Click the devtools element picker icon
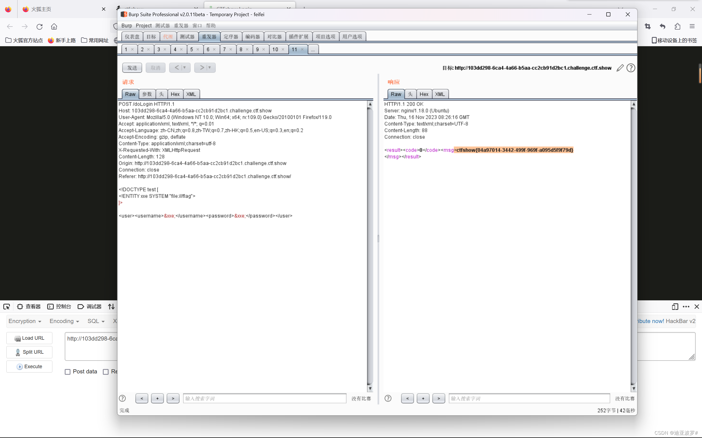Screen dimensions: 702x438 coord(7,307)
